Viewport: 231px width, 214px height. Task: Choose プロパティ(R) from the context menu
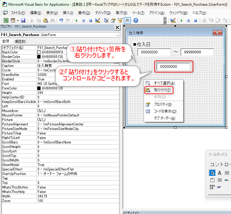point(163,104)
